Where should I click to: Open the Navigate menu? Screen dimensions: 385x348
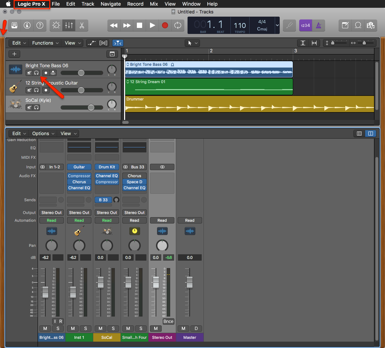pyautogui.click(x=111, y=4)
